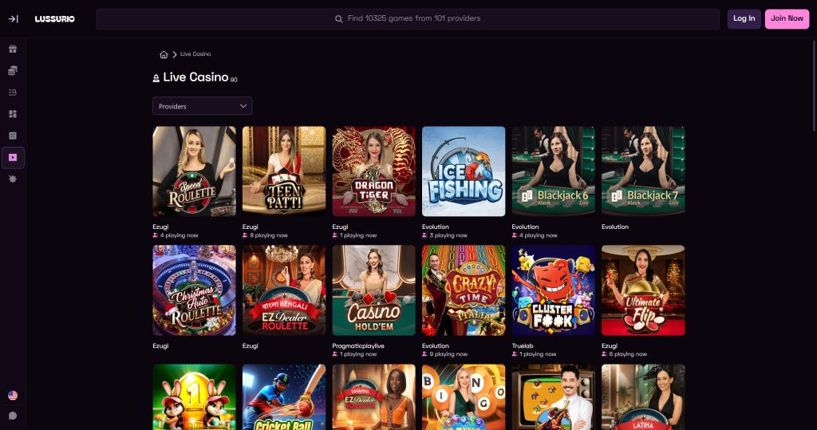Open the Ice Fishing game thumbnail
Screen dimensions: 817x430
[464, 171]
